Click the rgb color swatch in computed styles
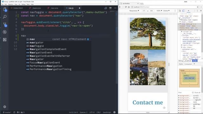 (x=194, y=100)
